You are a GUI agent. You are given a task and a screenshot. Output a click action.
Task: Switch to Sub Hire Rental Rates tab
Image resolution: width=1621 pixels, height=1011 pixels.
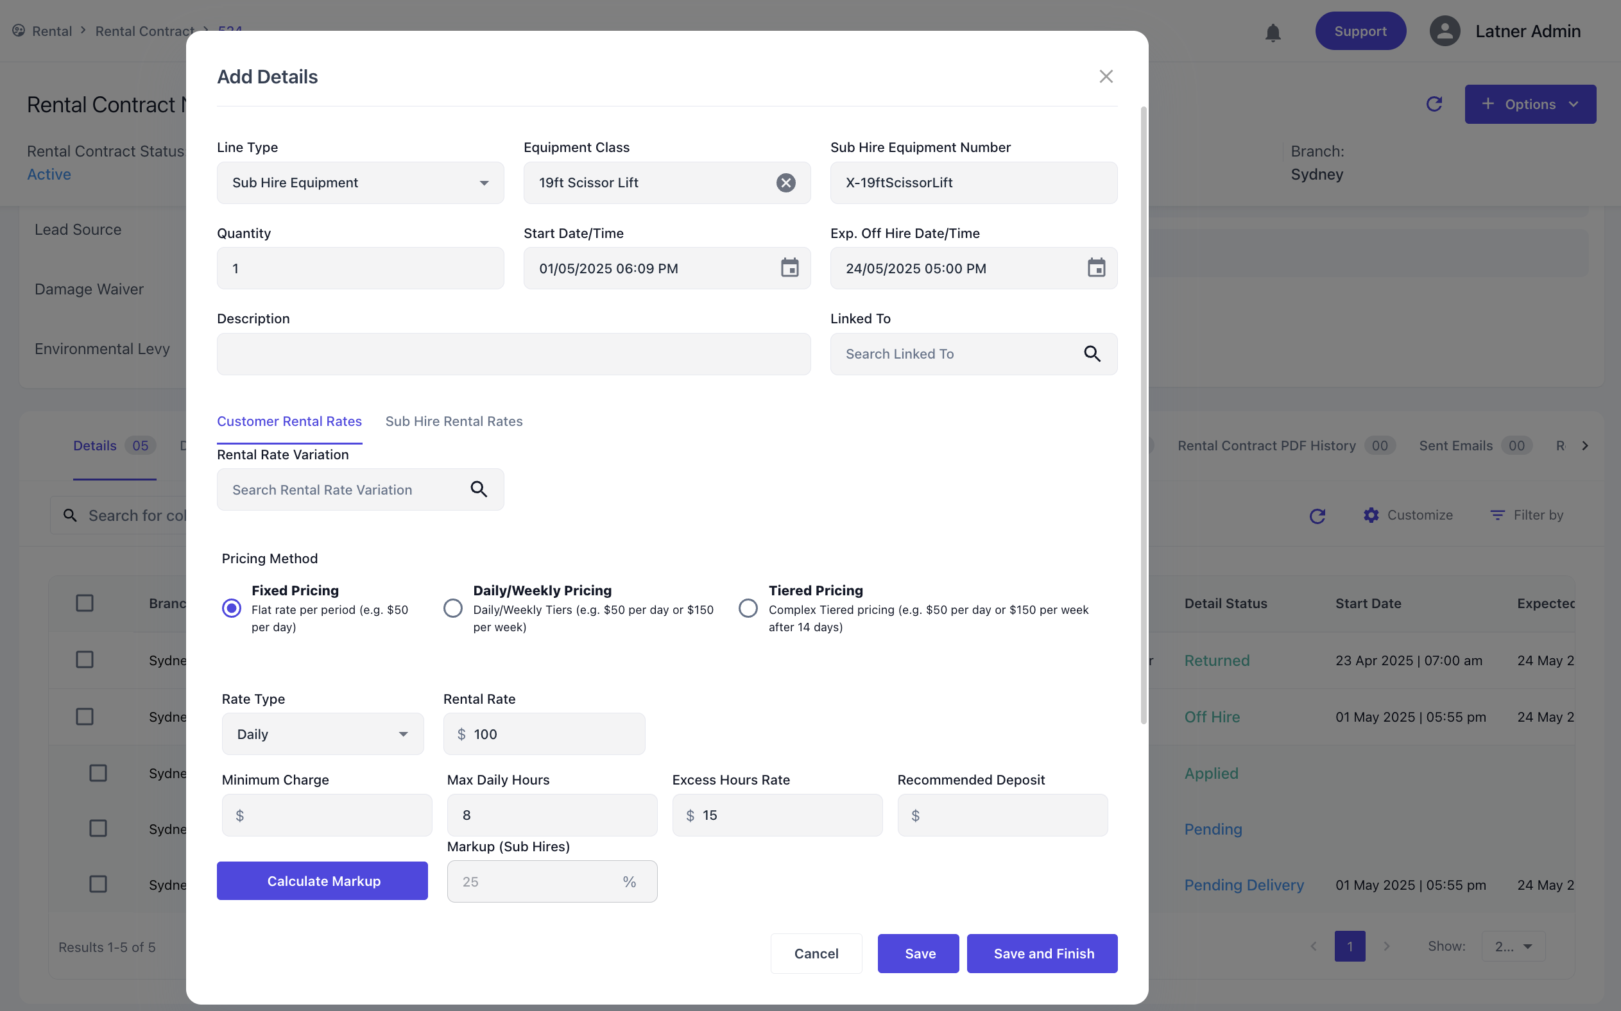(454, 421)
